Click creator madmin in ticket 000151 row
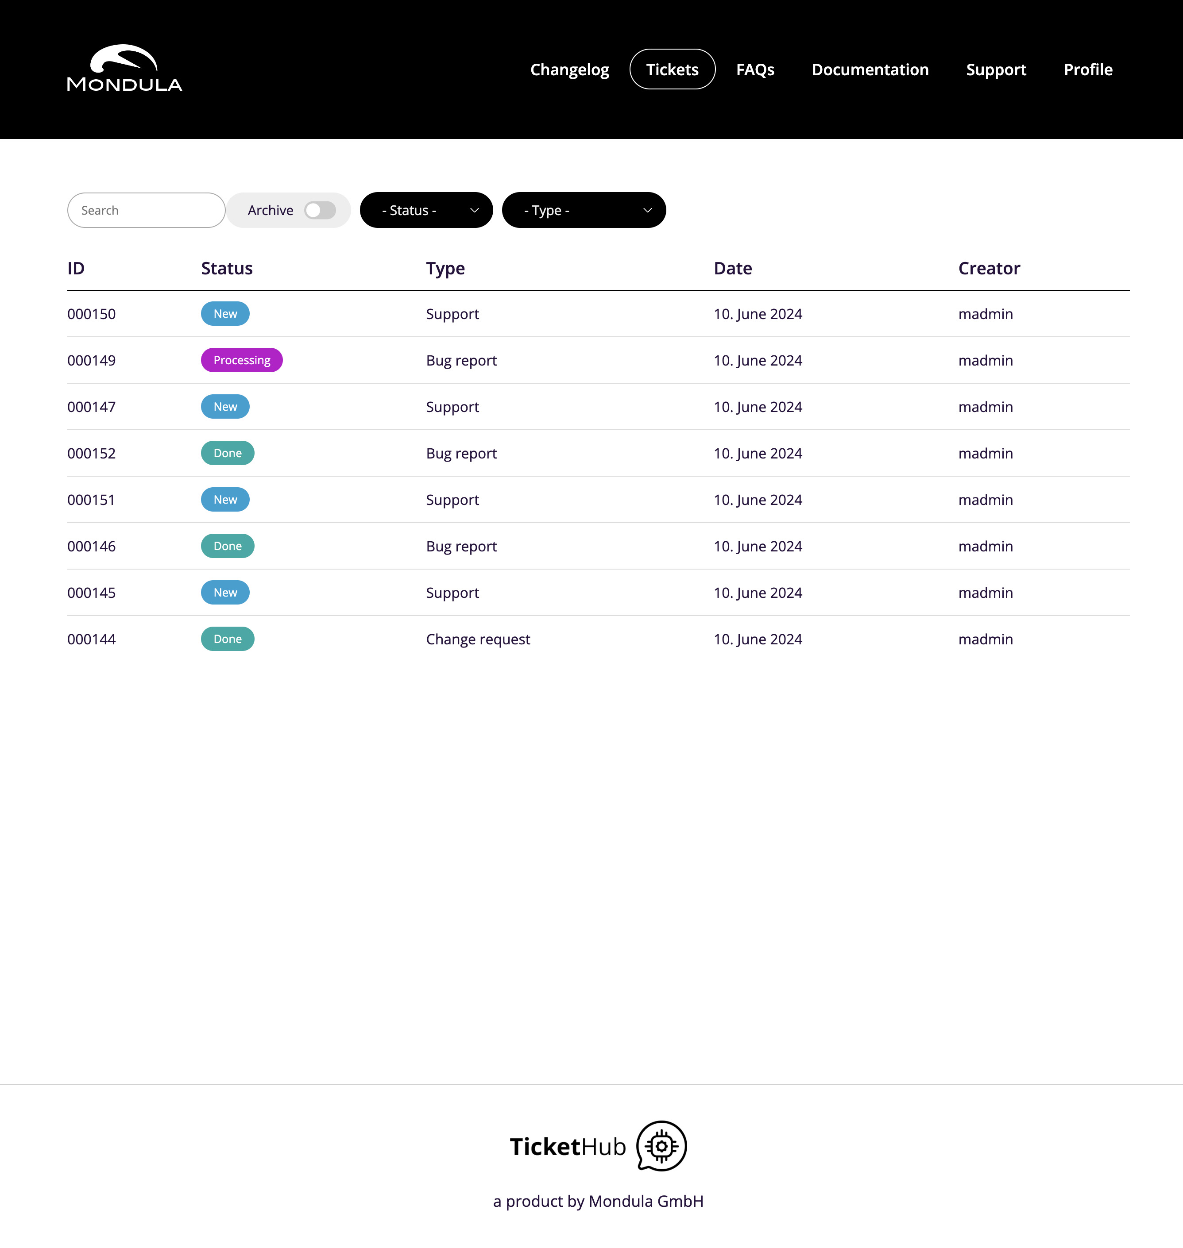Viewport: 1183px width, 1248px height. [x=986, y=500]
